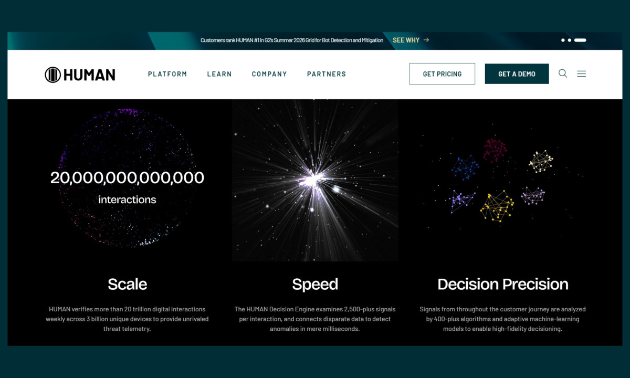Click the Decision Precision heading

click(x=503, y=284)
